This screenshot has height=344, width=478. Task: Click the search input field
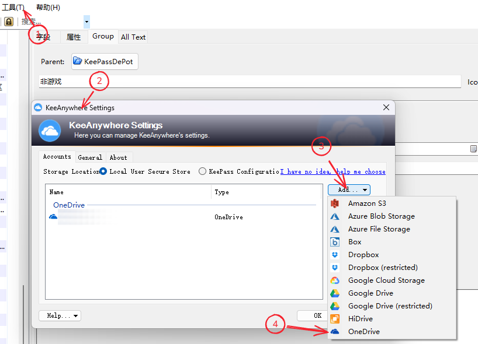click(52, 22)
